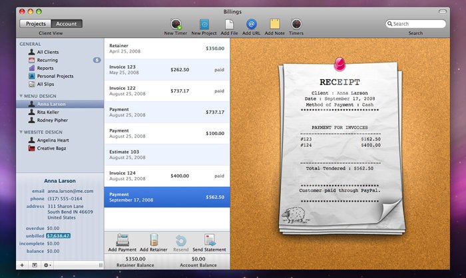Screen dimensions: 466x278
Task: Collapse the MENU DESIGN group
Action: pos(20,96)
